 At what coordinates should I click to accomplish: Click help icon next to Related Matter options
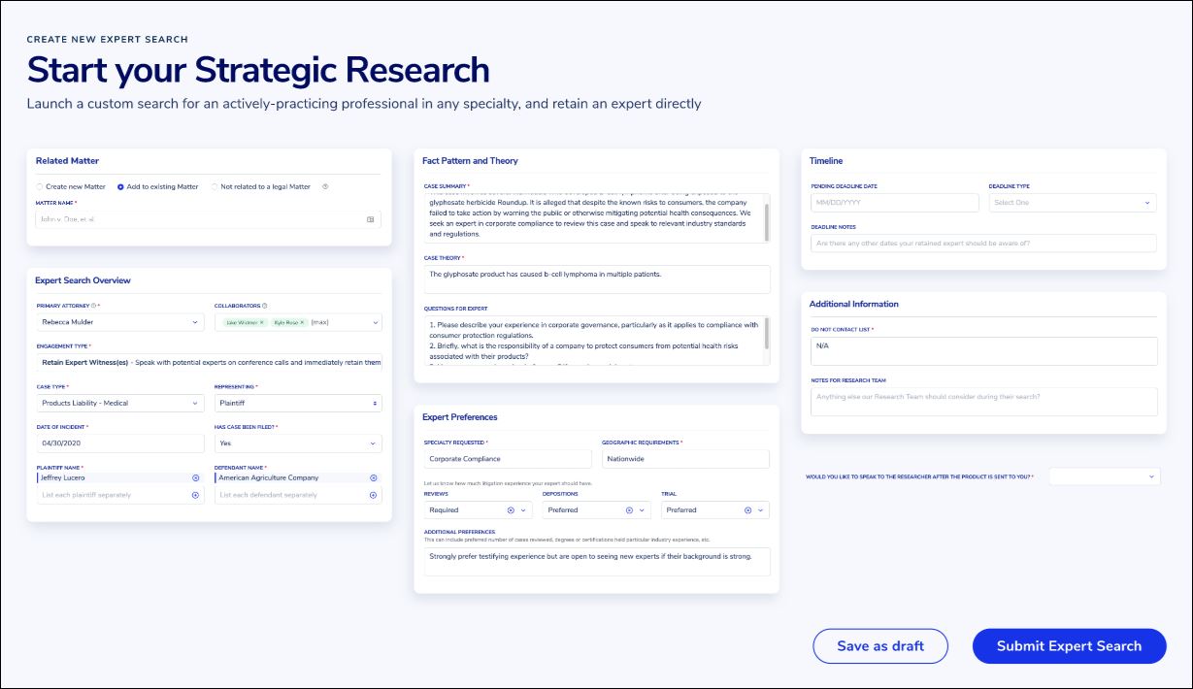click(x=325, y=186)
